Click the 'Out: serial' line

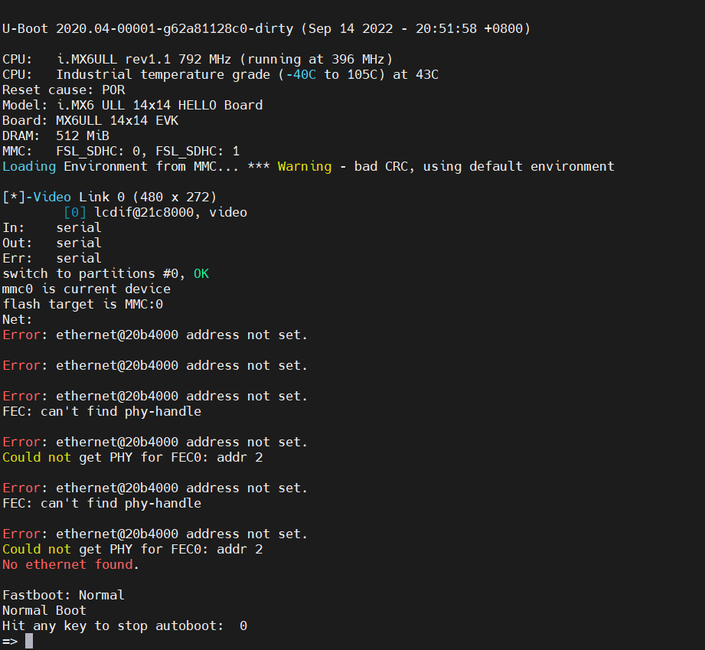coord(52,243)
